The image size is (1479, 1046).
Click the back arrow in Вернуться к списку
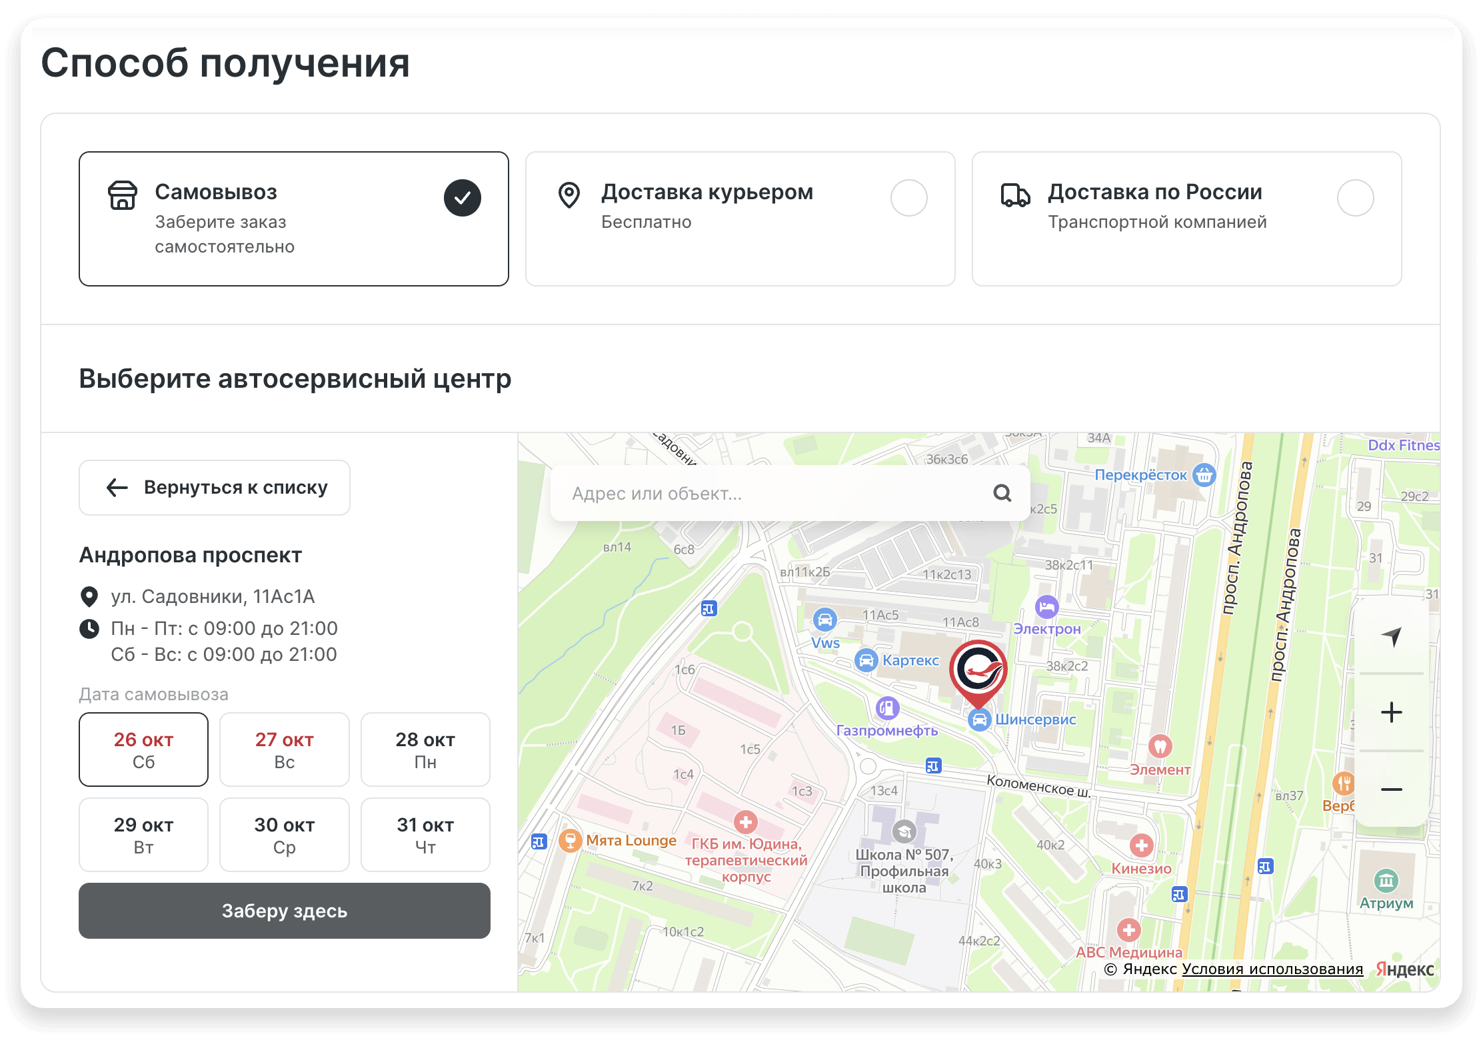117,487
